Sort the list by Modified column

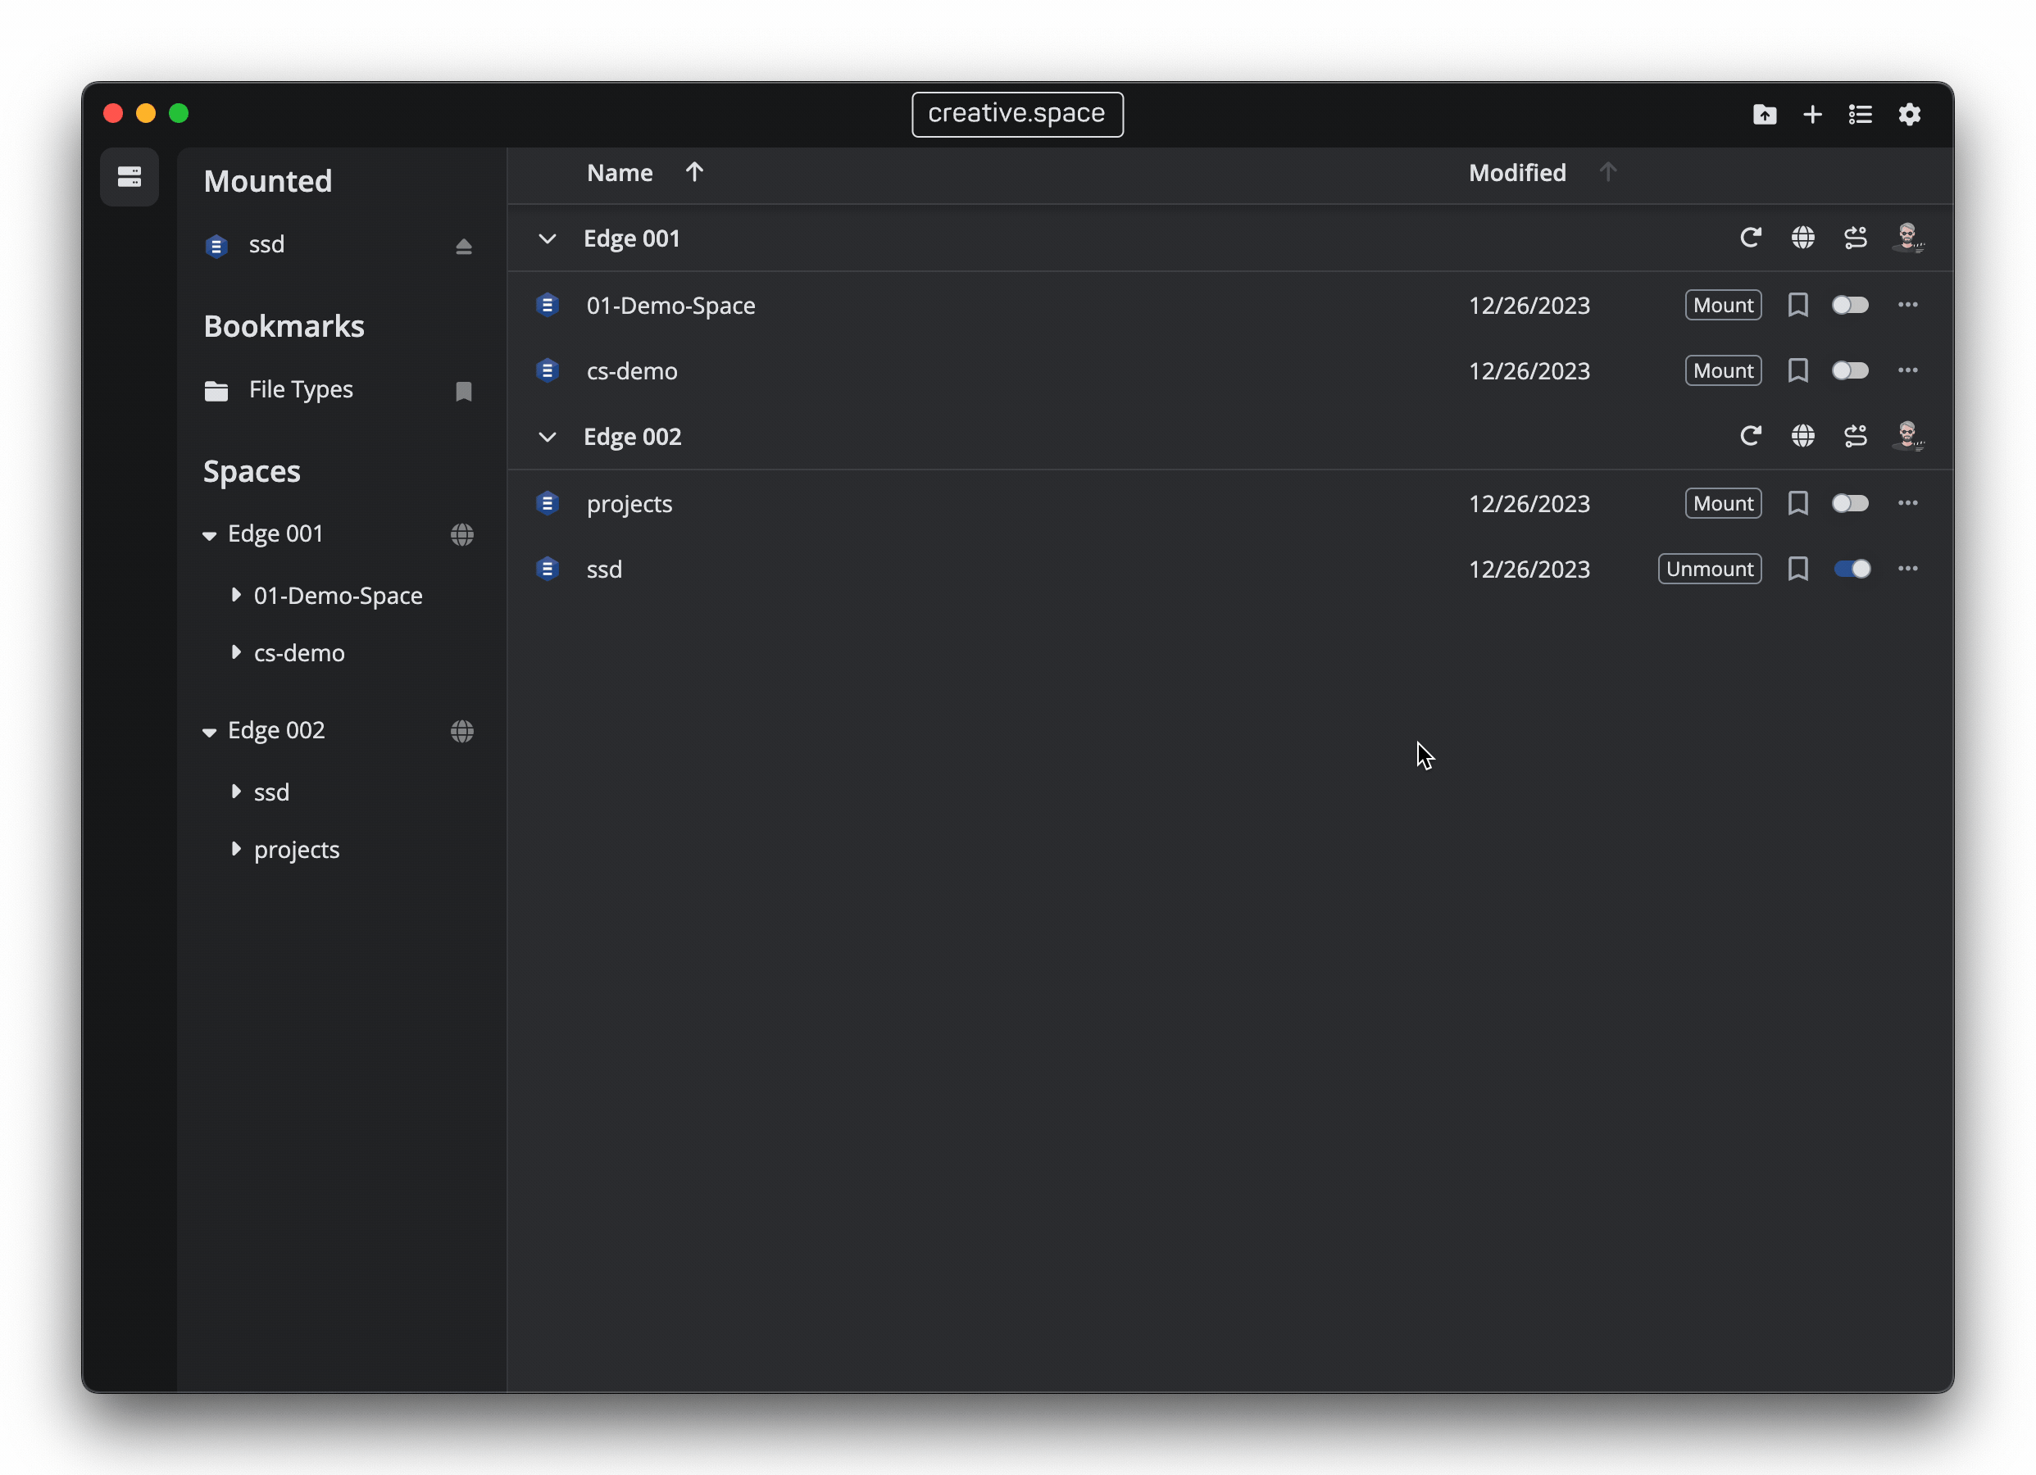pyautogui.click(x=1516, y=172)
